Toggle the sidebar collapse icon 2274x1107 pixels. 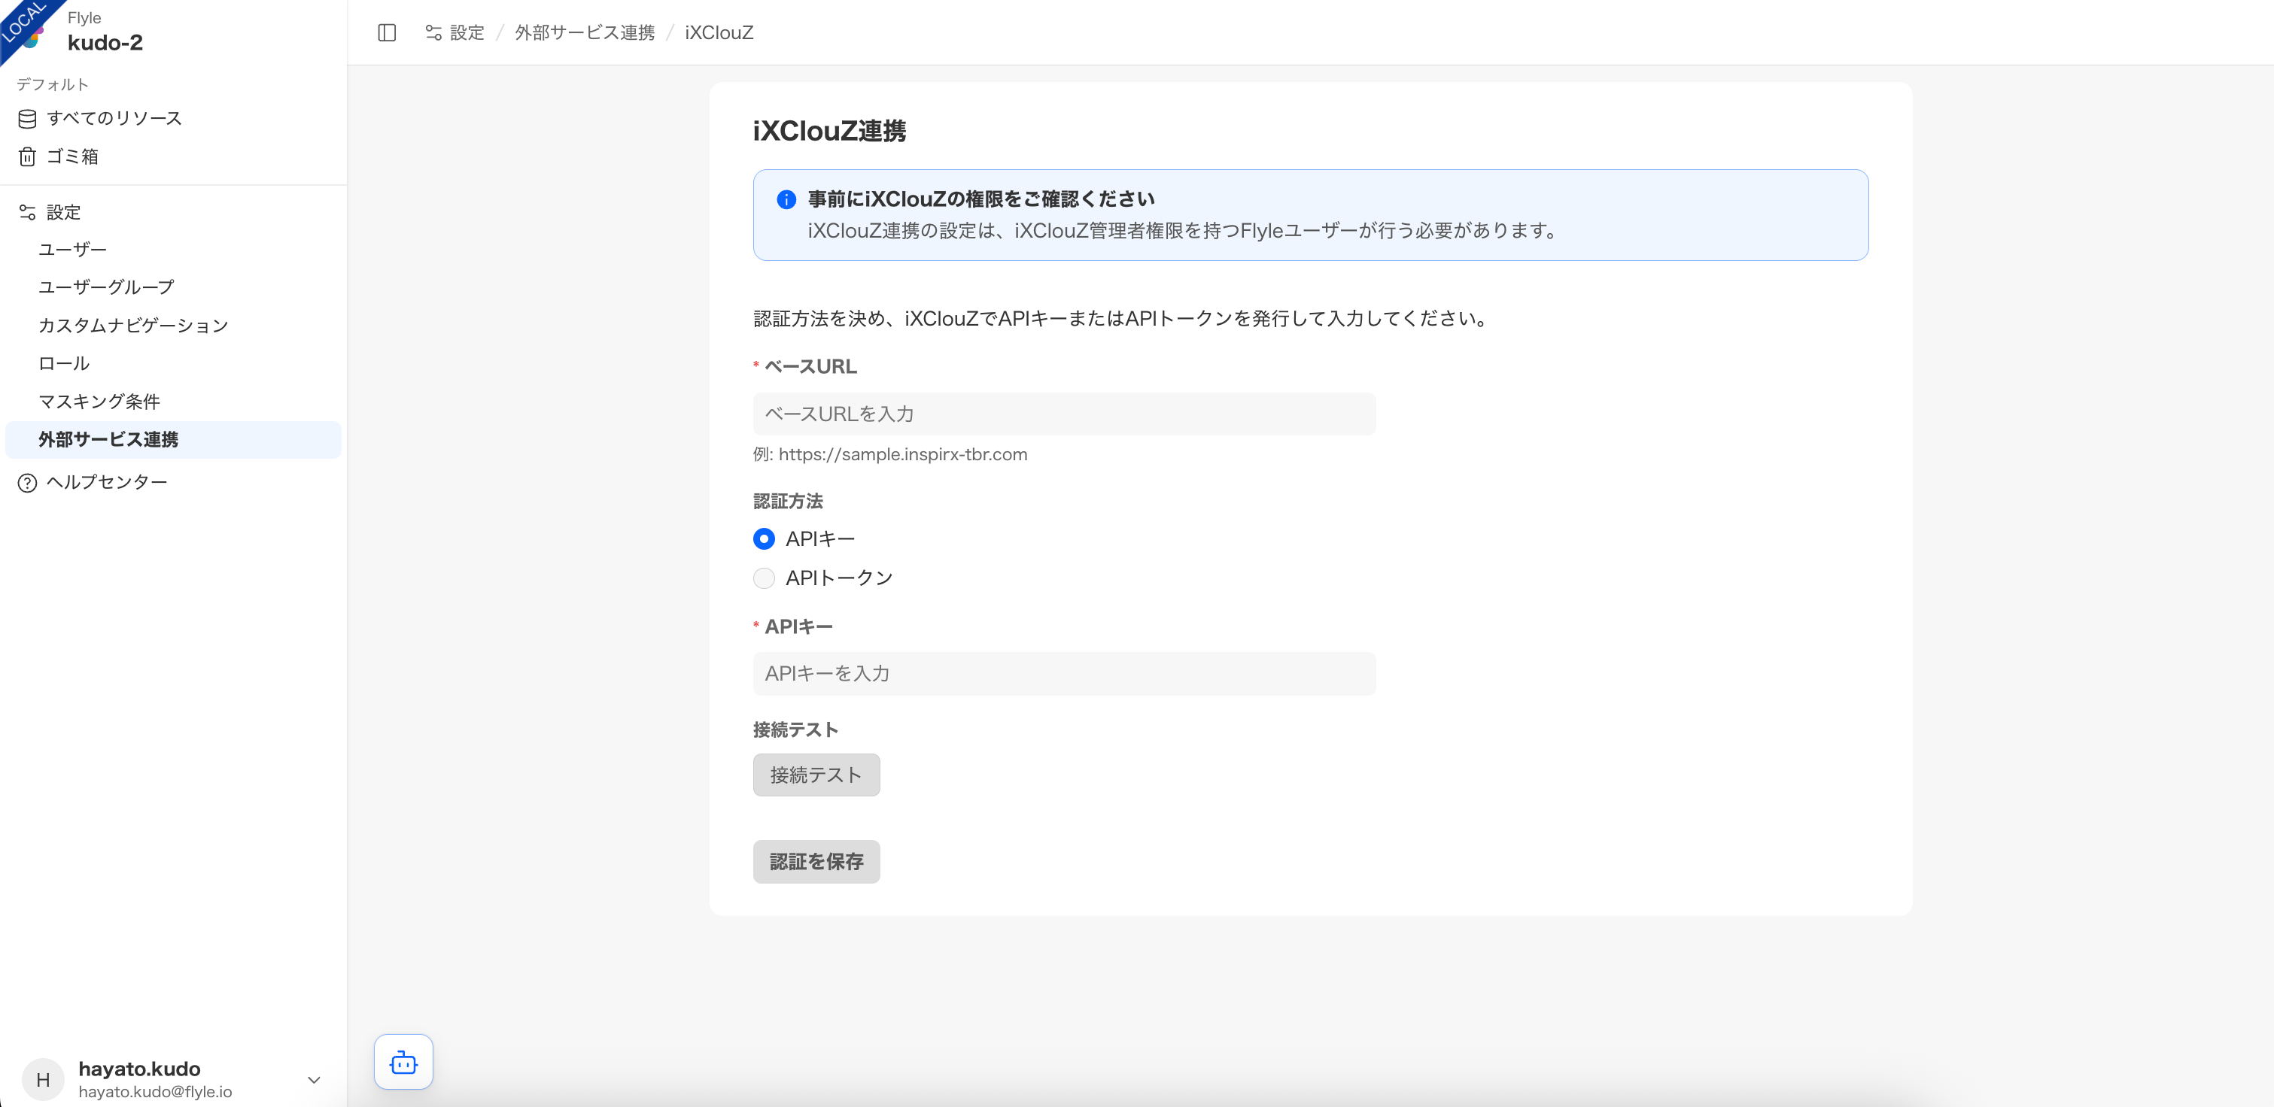click(x=387, y=32)
